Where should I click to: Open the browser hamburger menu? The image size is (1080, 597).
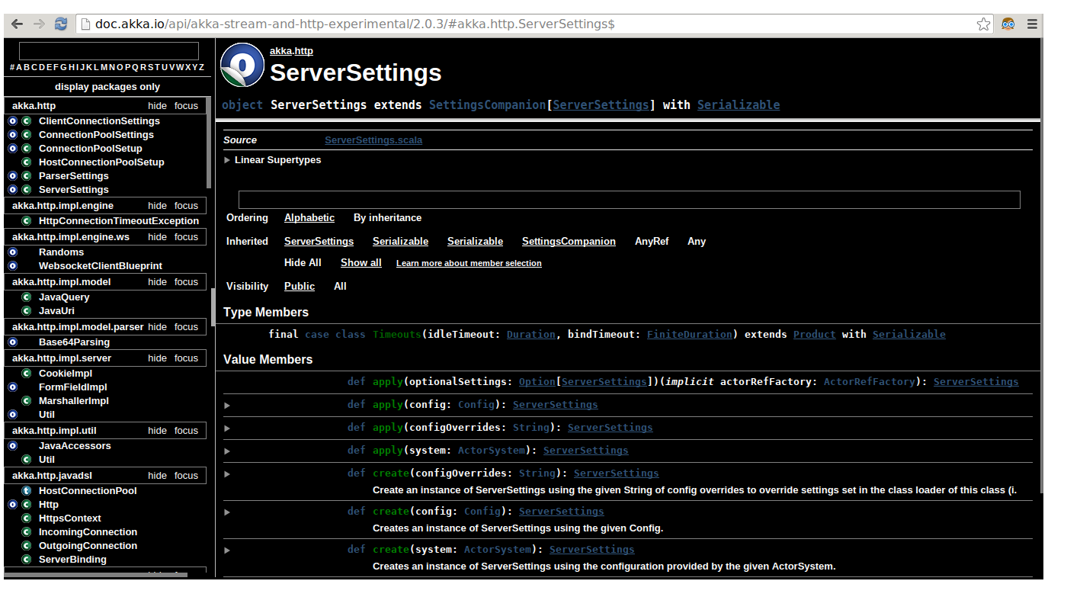coord(1032,24)
